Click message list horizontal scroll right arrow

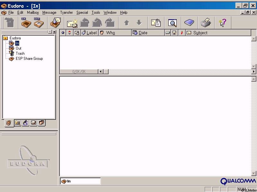click(x=254, y=71)
